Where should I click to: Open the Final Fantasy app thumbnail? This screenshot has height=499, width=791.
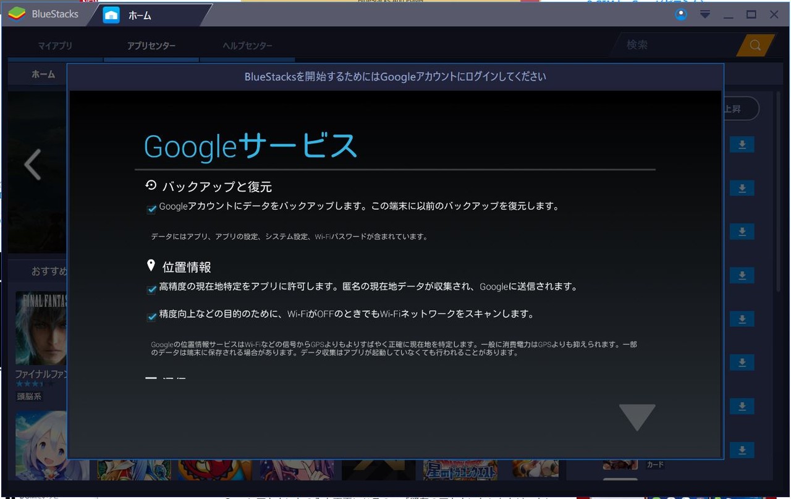(x=41, y=328)
